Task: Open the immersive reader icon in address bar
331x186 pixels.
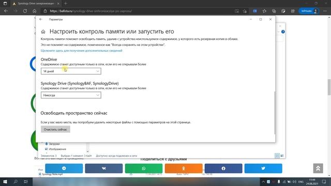Action: tap(237, 11)
